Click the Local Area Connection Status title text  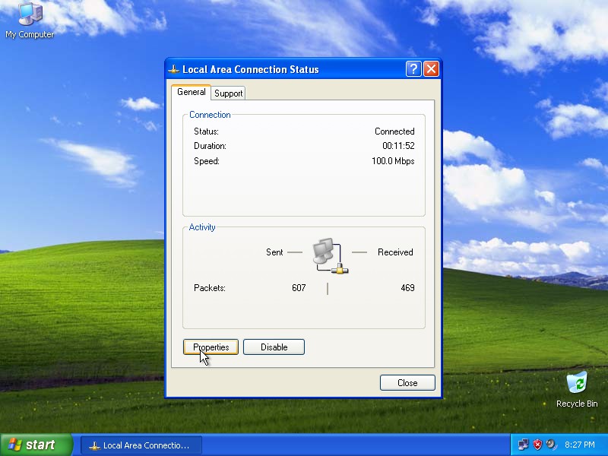click(x=251, y=69)
